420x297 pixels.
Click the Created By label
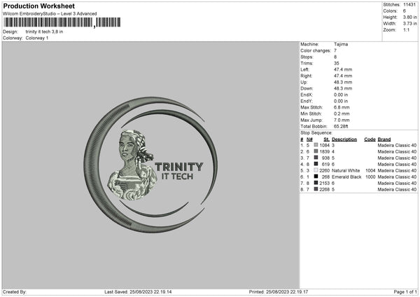[x=15, y=291]
